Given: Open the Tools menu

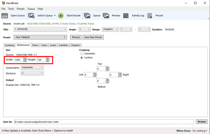Looking at the screenshot, I should point(11,9).
